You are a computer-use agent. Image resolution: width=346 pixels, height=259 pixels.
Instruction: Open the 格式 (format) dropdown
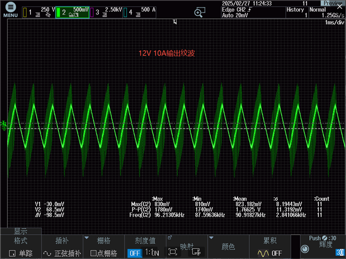[21, 247]
